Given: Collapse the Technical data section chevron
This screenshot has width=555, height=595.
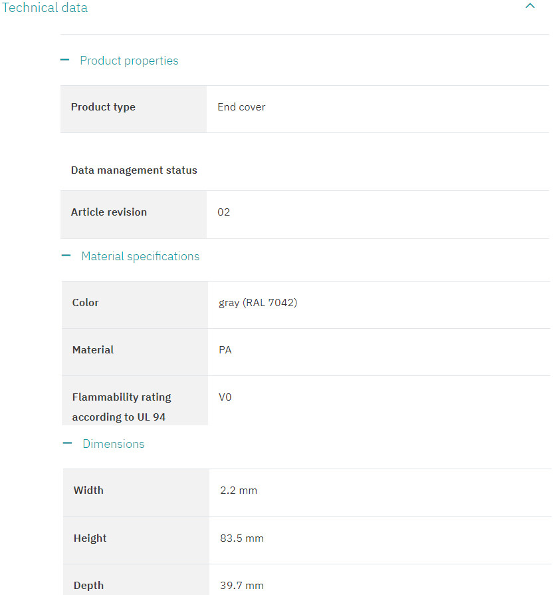Looking at the screenshot, I should click(530, 6).
